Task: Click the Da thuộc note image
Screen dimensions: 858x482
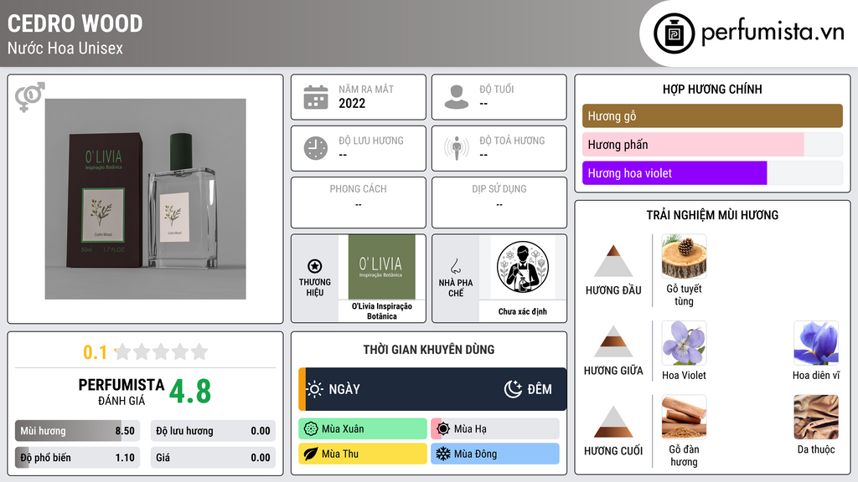Action: click(x=816, y=417)
